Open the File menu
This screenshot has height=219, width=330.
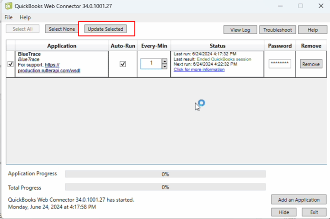(9, 17)
